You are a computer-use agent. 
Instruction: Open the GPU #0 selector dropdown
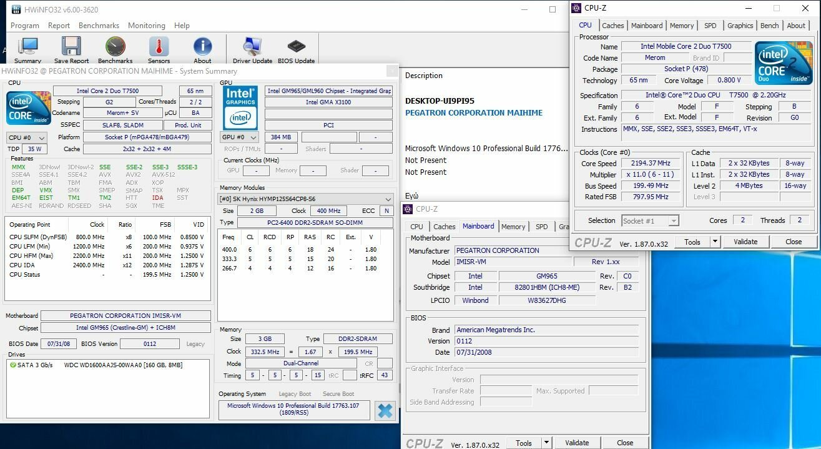(x=240, y=137)
